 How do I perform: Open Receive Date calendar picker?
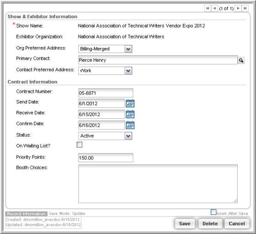pos(130,114)
